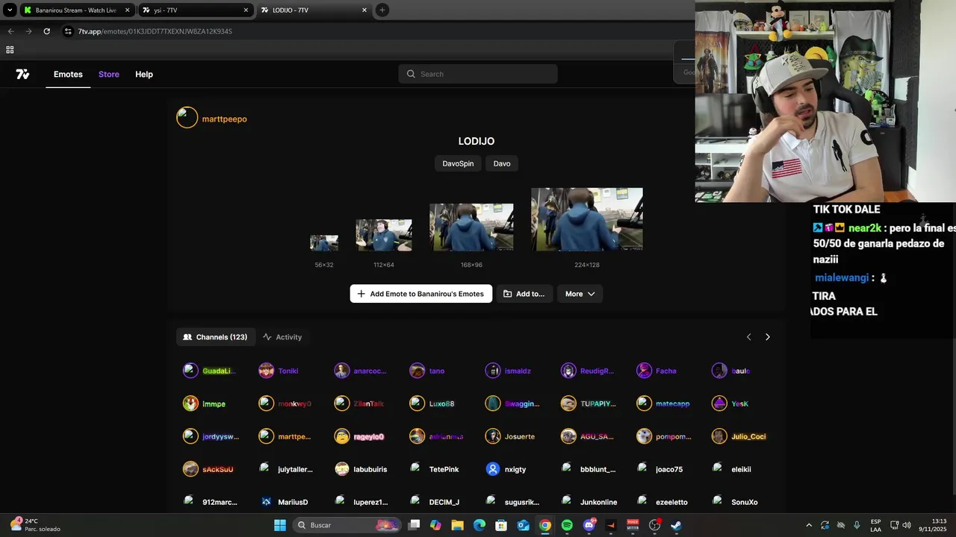Switch to Bananirou Stream browser tab
Screen dimensions: 956x537
click(76, 10)
